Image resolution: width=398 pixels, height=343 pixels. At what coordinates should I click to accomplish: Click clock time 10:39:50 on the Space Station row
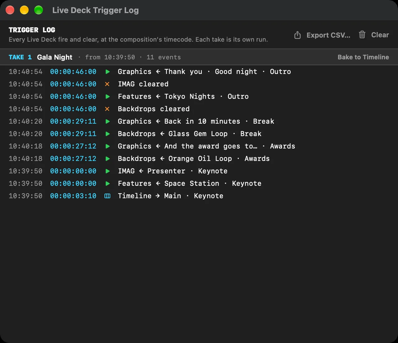25,184
